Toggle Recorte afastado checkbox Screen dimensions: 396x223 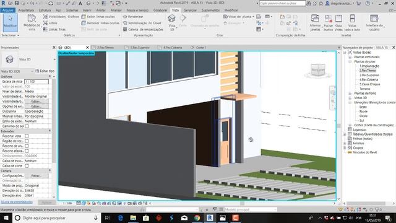coord(27,151)
